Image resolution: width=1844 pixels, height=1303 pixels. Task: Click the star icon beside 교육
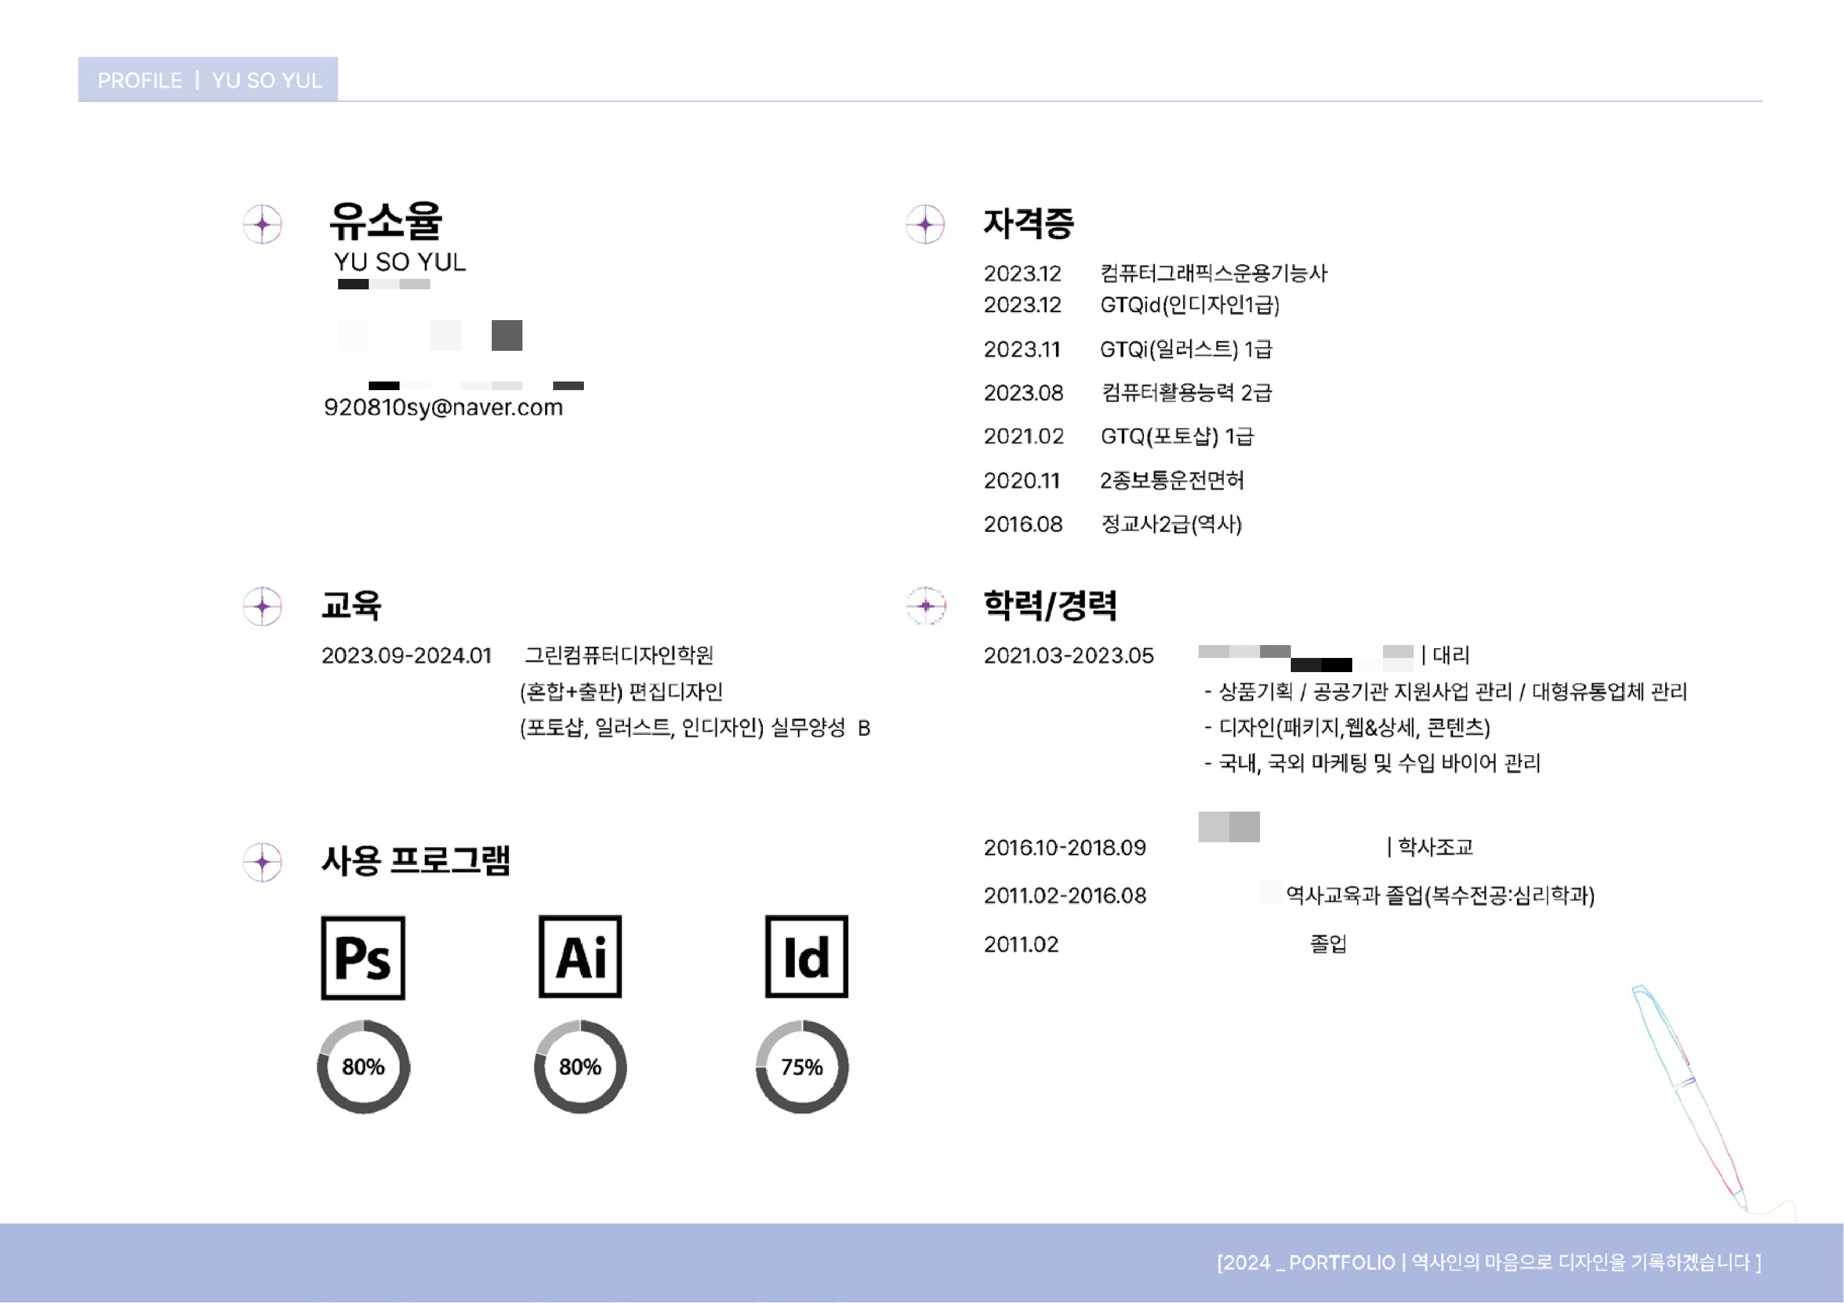262,606
